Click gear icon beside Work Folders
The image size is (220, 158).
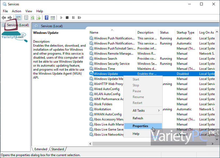coord(91,104)
